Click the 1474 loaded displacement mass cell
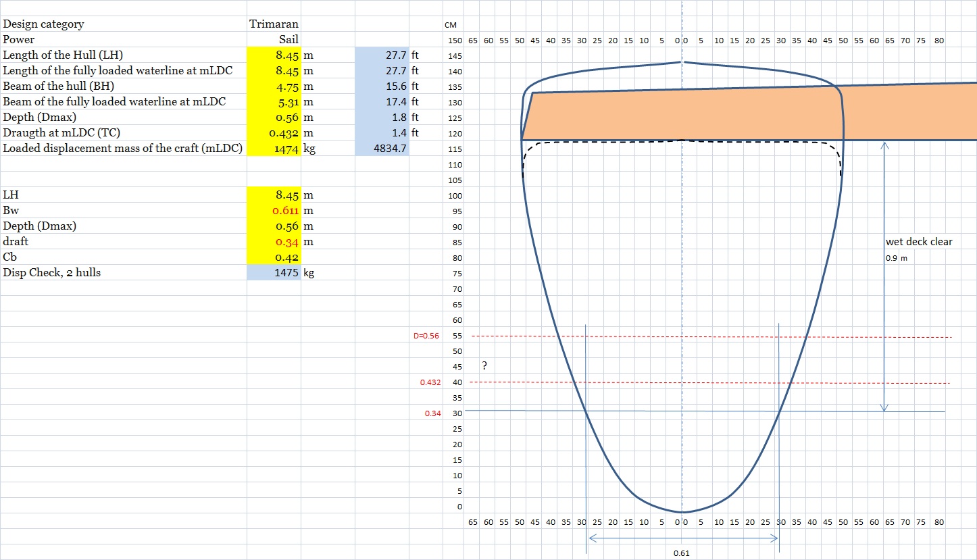This screenshot has width=977, height=560. pyautogui.click(x=274, y=149)
